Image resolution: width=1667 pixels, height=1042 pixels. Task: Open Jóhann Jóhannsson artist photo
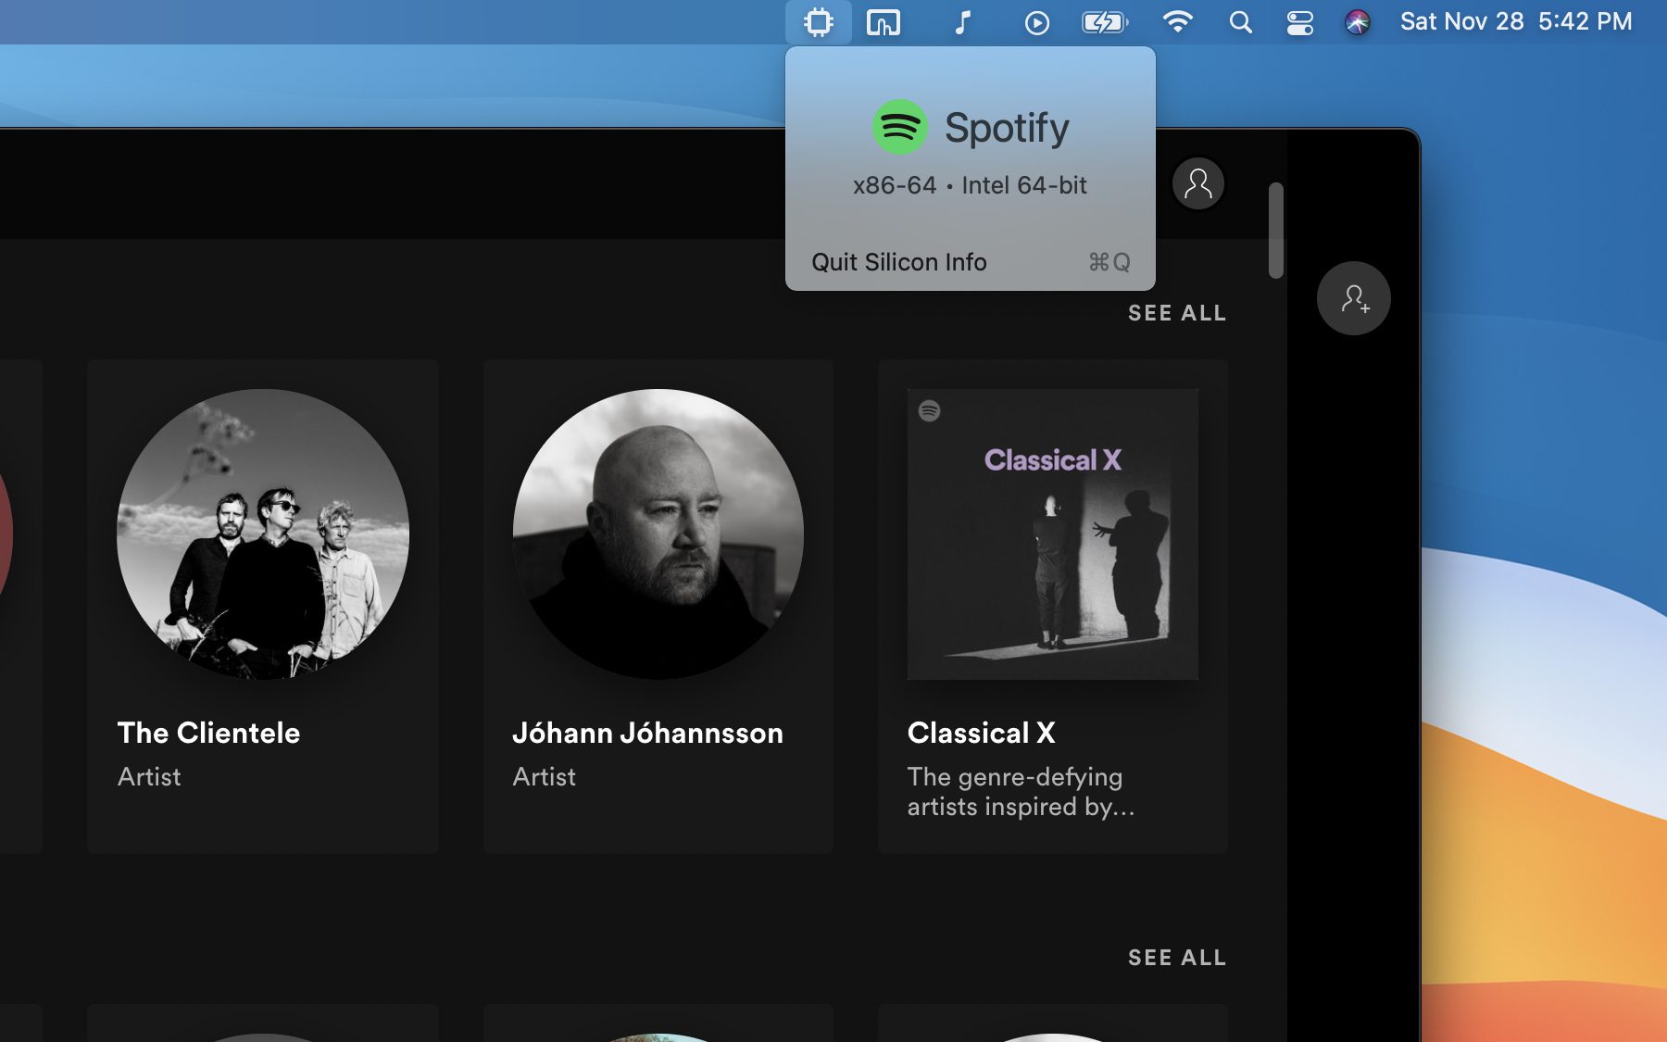(x=658, y=534)
